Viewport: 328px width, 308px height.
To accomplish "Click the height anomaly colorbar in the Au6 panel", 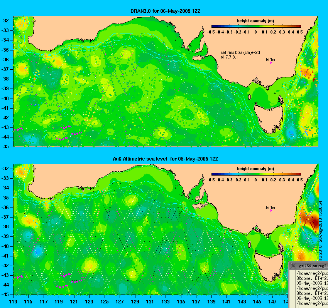I will coord(256,174).
